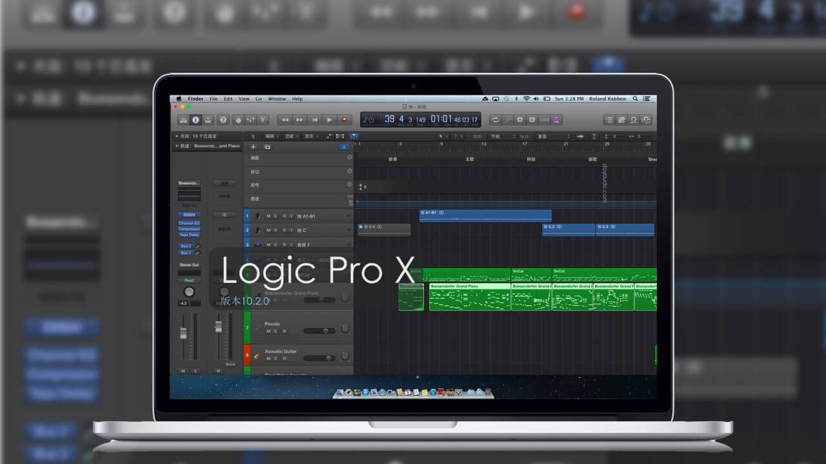Click the red Record button
This screenshot has height=464, width=826.
[x=344, y=120]
